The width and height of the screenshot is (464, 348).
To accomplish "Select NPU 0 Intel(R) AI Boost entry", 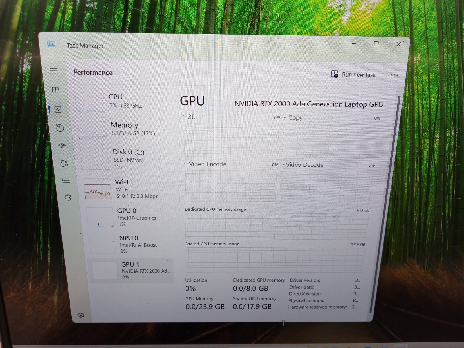I will tap(130, 244).
